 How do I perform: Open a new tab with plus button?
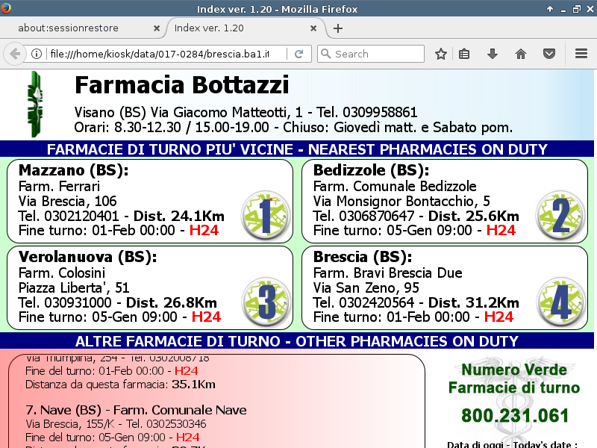click(x=338, y=28)
